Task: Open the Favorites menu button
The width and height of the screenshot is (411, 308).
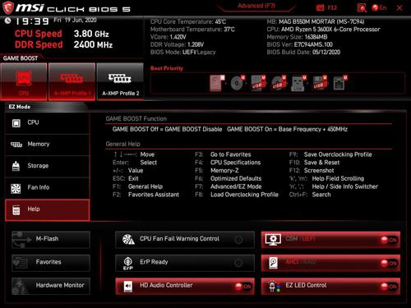Action: pyautogui.click(x=51, y=263)
